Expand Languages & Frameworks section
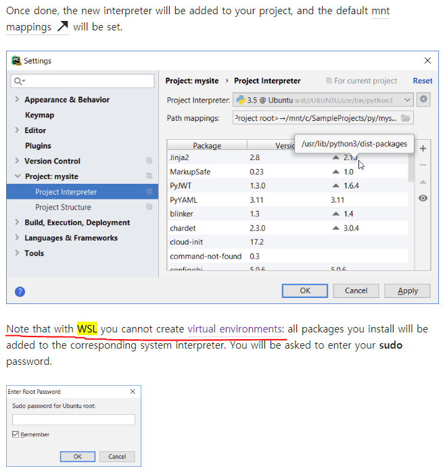 pos(17,238)
